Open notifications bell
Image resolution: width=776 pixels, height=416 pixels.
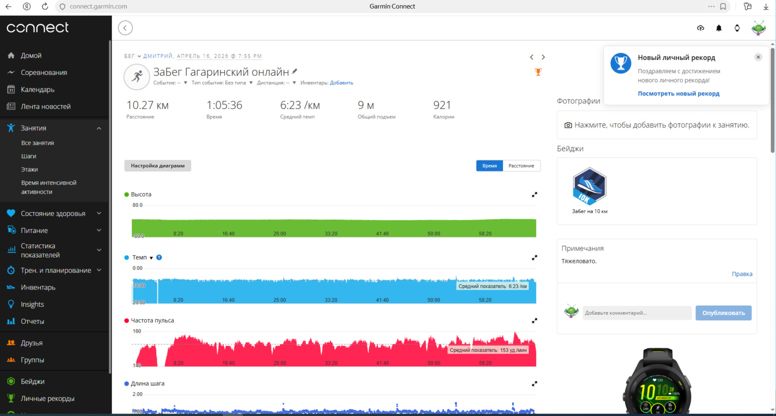(719, 28)
